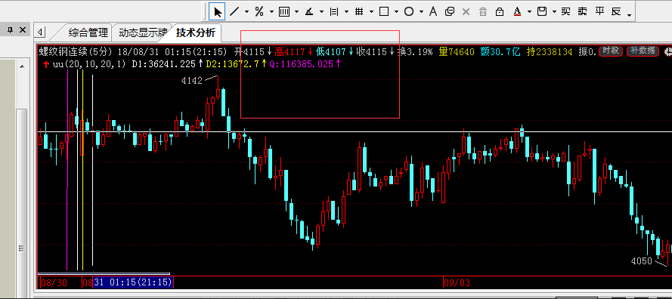Select the angle line drawing tool

click(x=309, y=11)
